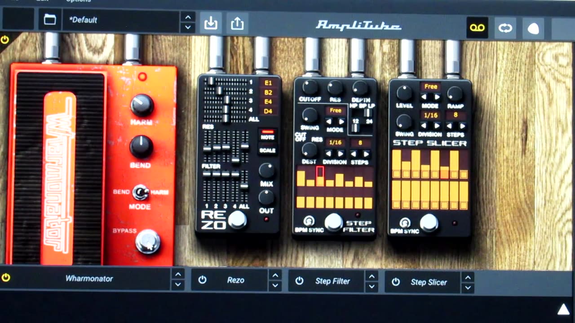Click Step Slicer MODE right arrow
Viewport: 575px width, 323px height.
437,97
